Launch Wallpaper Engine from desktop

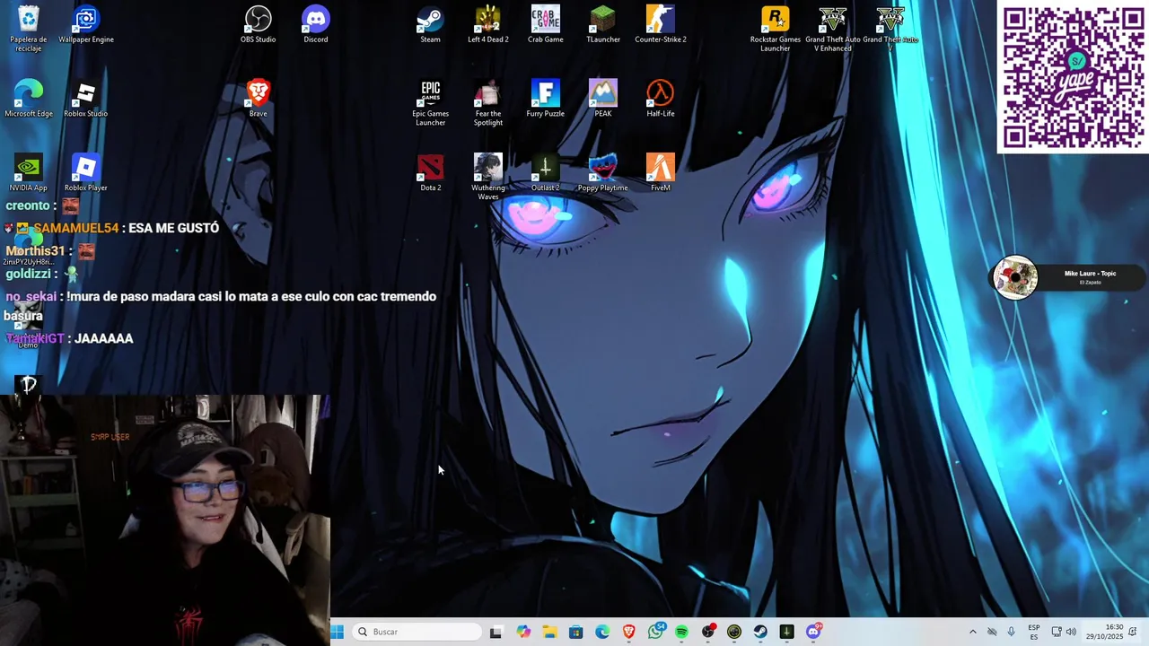tap(86, 24)
